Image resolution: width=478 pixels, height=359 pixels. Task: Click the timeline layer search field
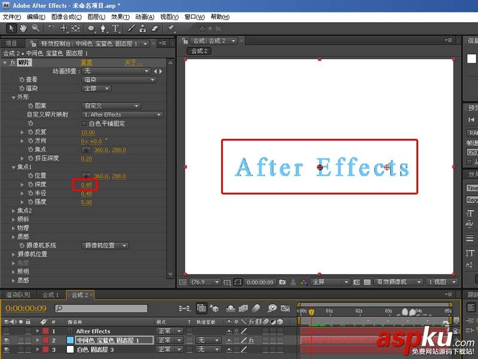101,308
